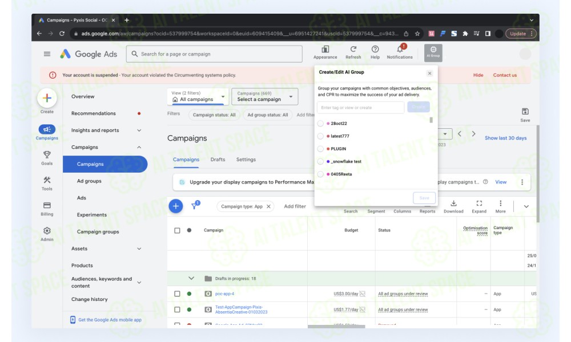Open the Goals trophy icon
Viewport: 571px width, 342px height.
(x=47, y=155)
